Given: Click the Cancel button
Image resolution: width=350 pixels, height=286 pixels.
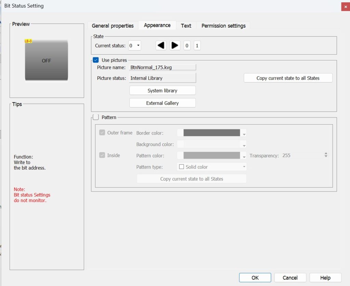Looking at the screenshot, I should (290, 277).
